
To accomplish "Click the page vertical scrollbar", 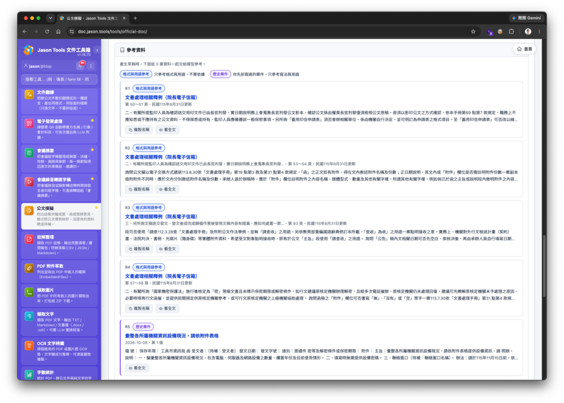I will pos(545,266).
